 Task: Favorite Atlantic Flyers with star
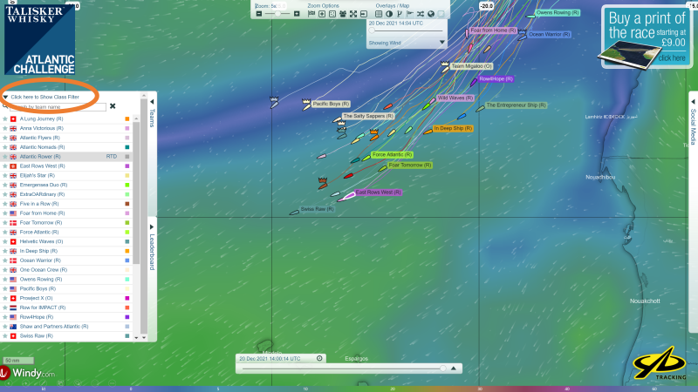point(5,138)
